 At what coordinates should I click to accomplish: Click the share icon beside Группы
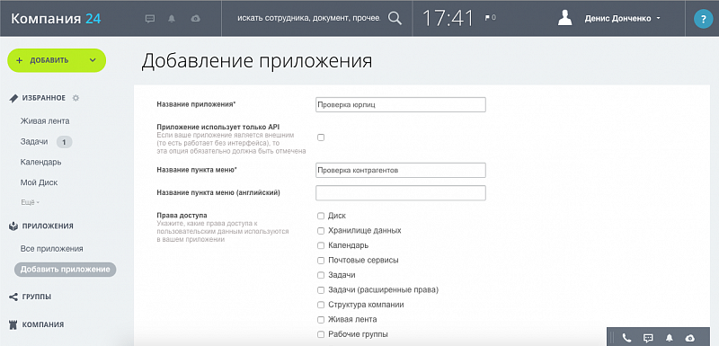13,297
